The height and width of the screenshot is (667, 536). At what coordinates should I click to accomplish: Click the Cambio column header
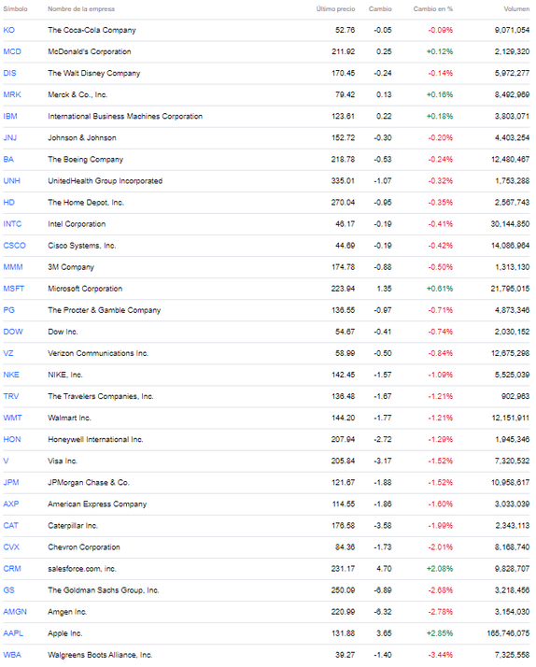(x=380, y=9)
